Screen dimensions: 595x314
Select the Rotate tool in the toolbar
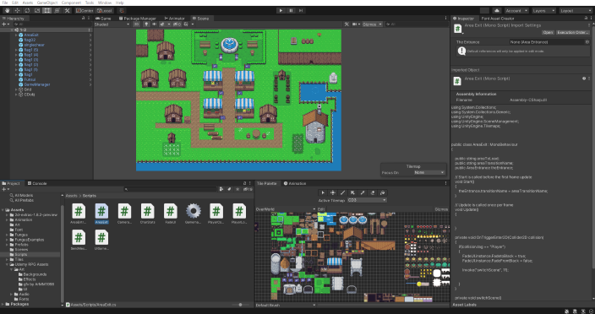coord(27,11)
